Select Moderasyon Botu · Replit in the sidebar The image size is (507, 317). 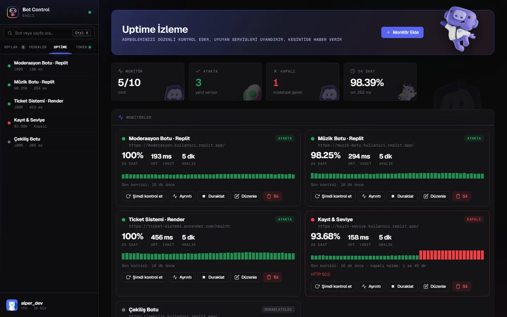click(x=49, y=66)
